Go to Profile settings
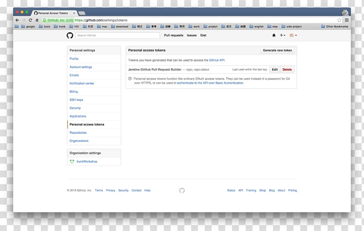 74,59
